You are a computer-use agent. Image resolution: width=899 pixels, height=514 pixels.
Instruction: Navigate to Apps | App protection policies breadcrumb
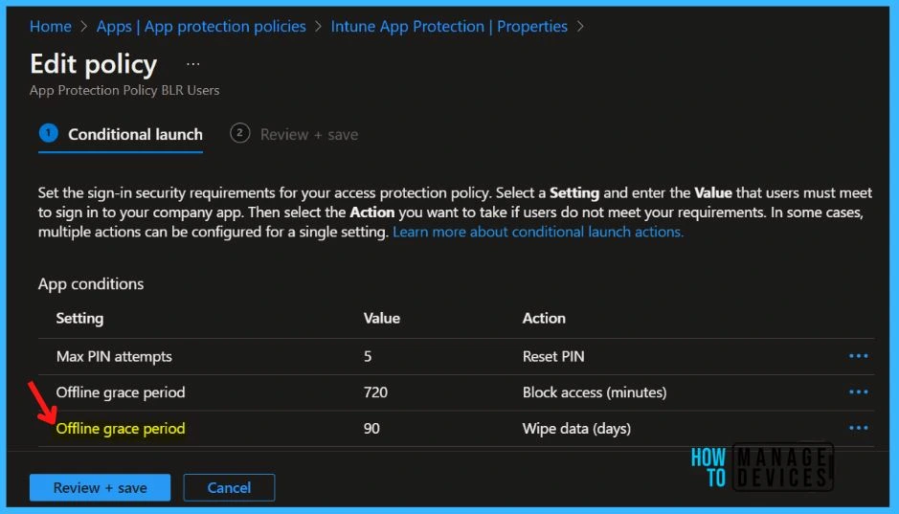pyautogui.click(x=201, y=26)
